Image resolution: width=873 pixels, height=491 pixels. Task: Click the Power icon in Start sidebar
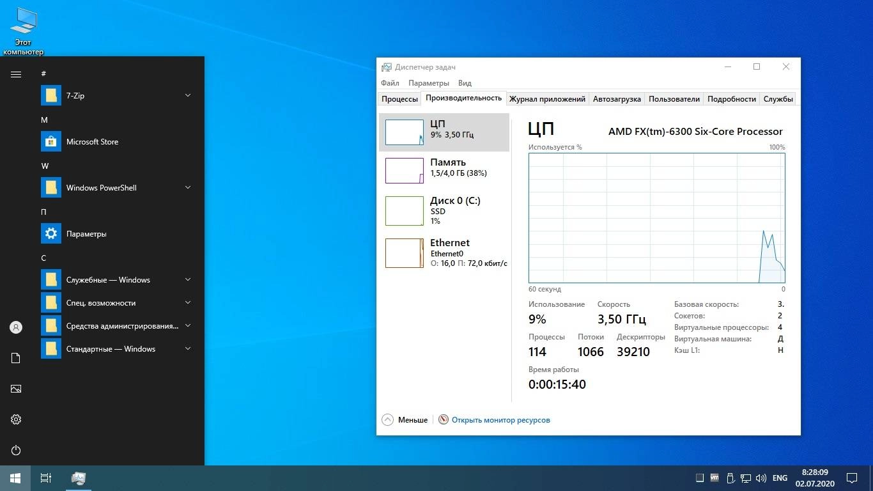(16, 450)
